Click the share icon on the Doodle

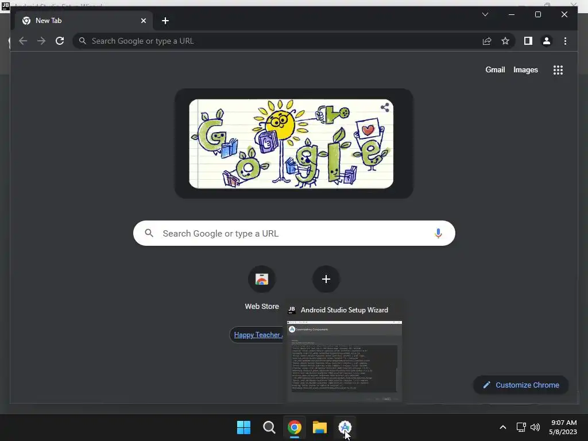click(x=385, y=107)
